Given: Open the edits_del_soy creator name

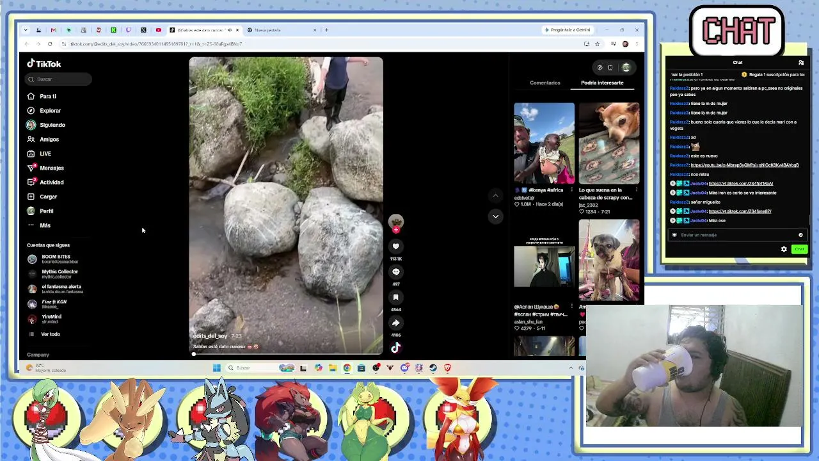Looking at the screenshot, I should click(x=211, y=336).
